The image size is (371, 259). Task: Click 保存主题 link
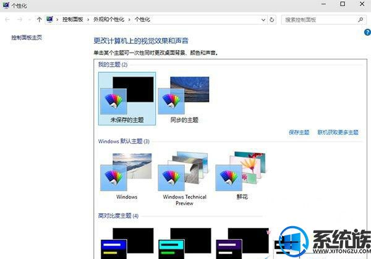(299, 132)
